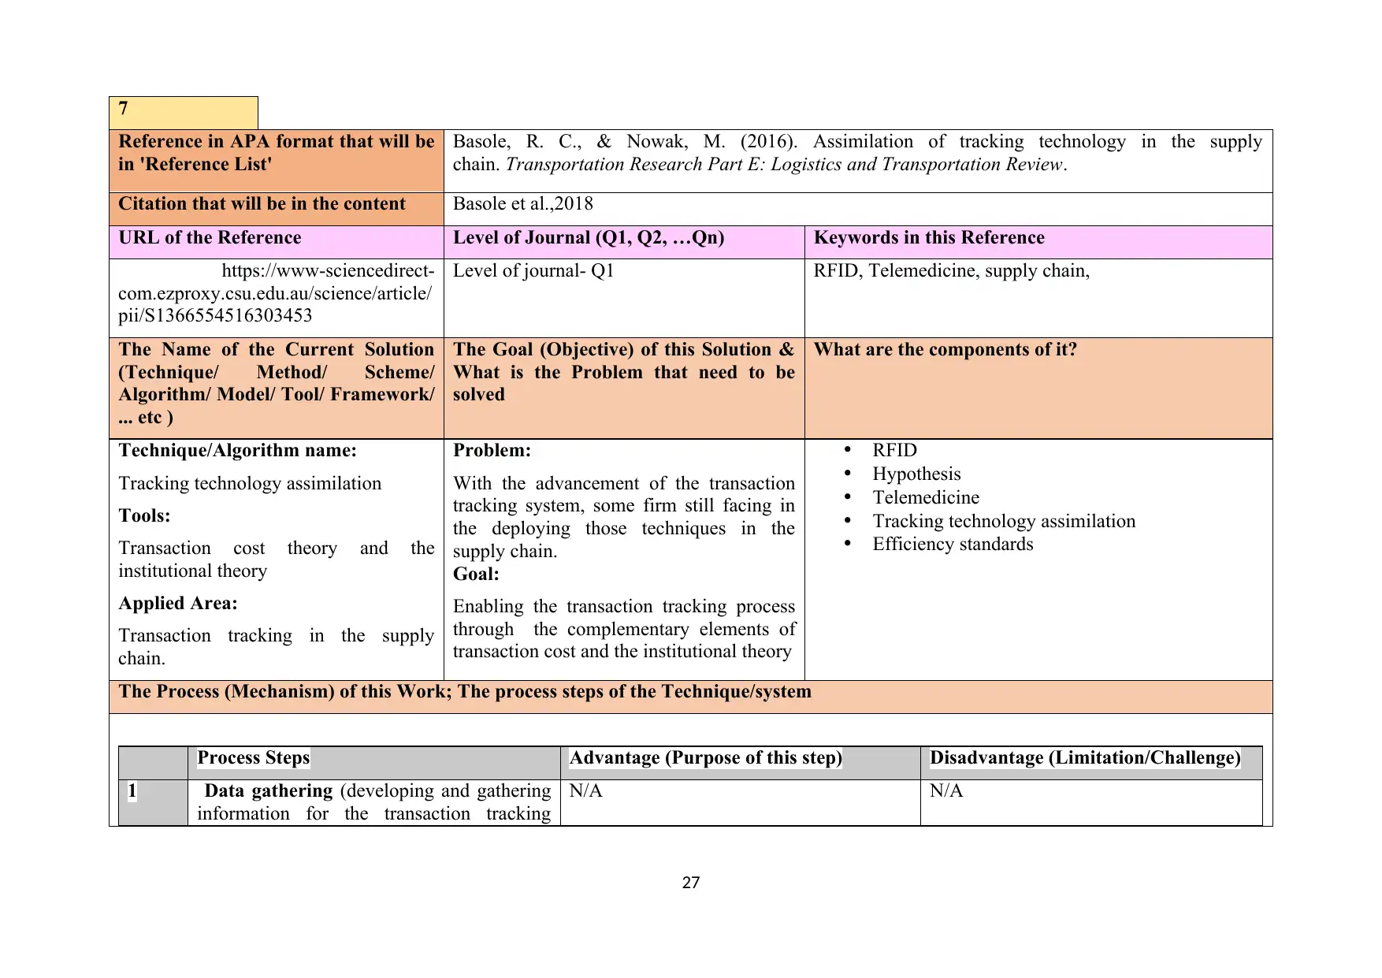Select the entry number 7 cell
Screen dimensions: 1382x978
pyautogui.click(x=184, y=113)
